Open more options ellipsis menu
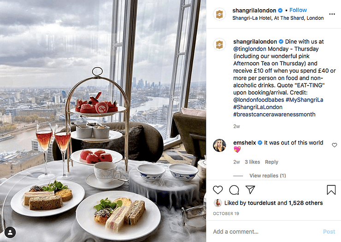341x242 pixels. coord(332,14)
